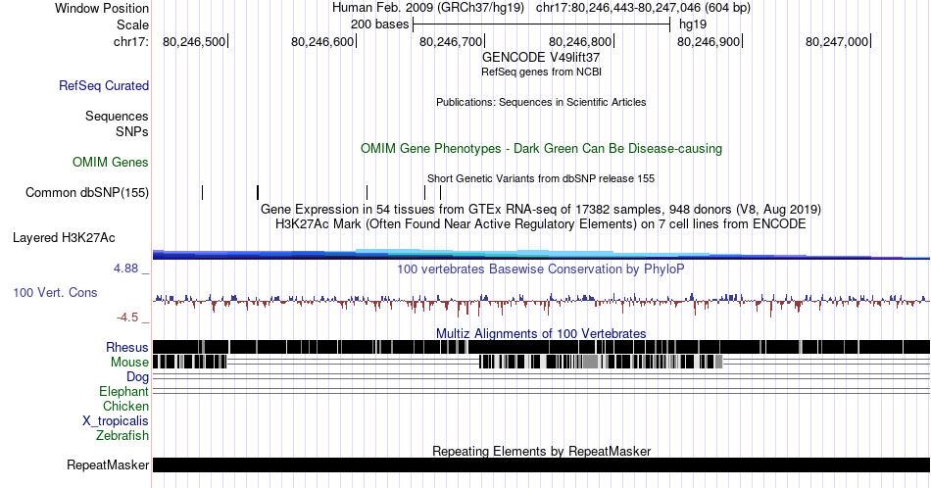
Task: Open the 100 Vert. Cons label
Action: (55, 292)
